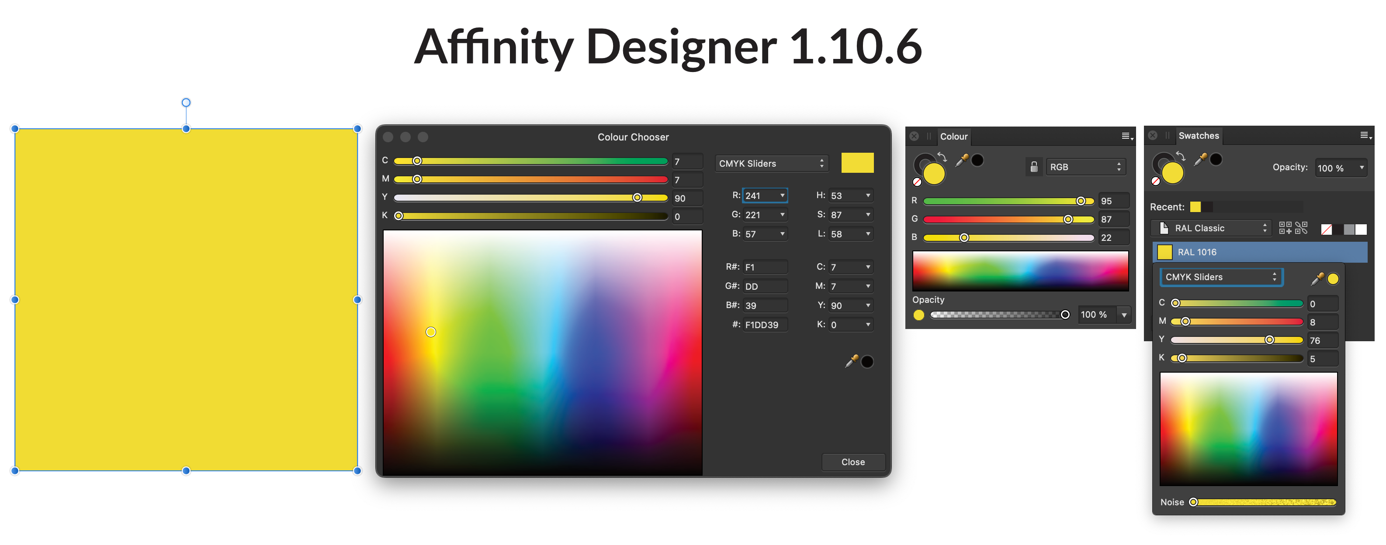Click the Y slider in Colour Chooser
Screen dimensions: 1386x545
tap(531, 198)
